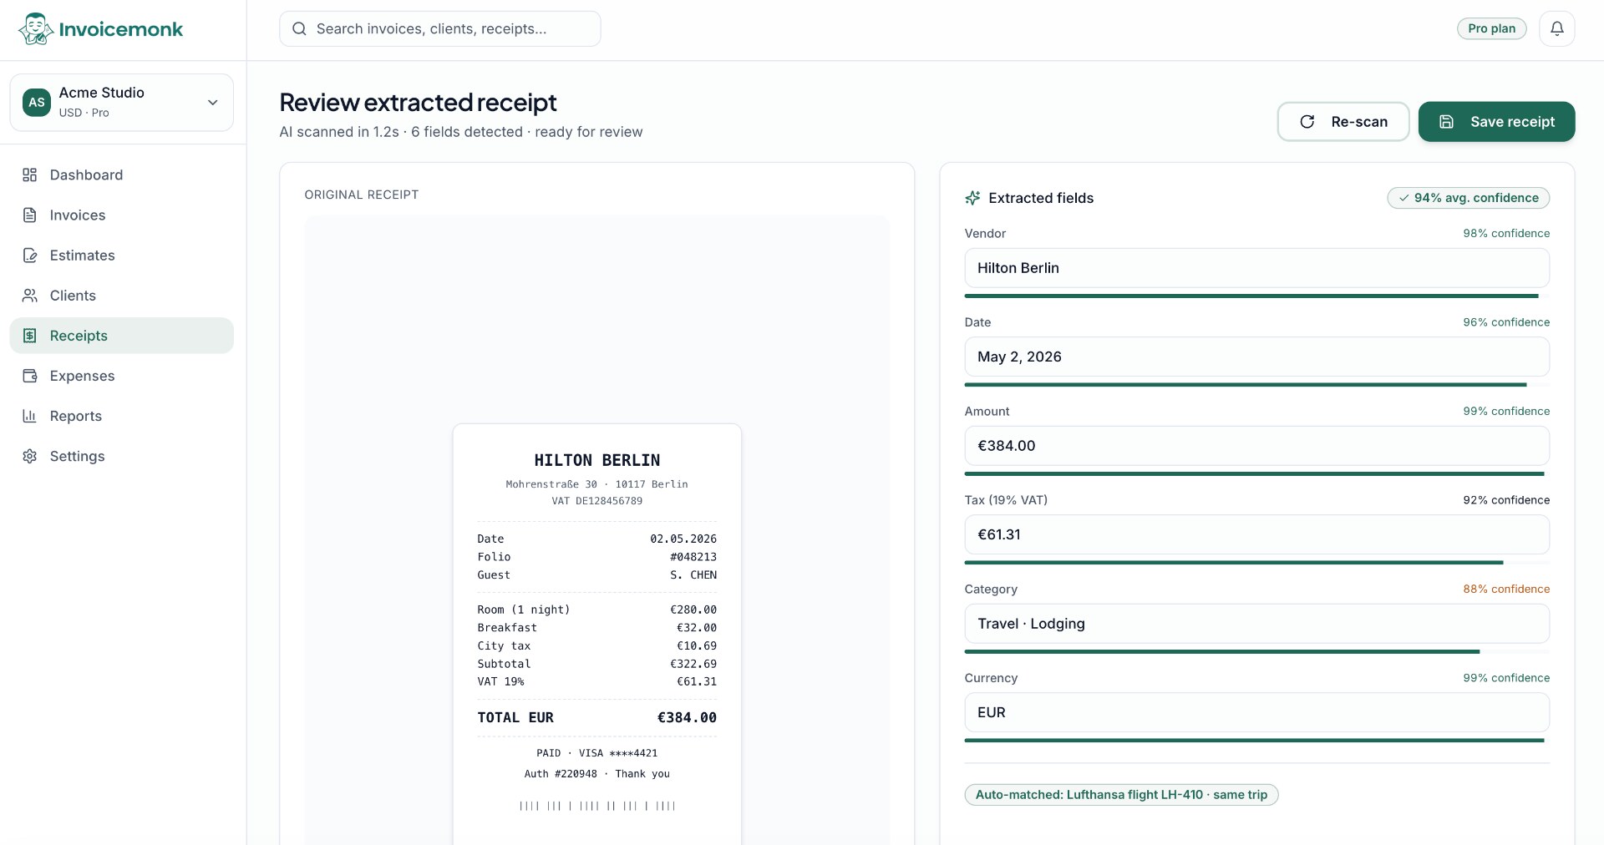Click the Breakfast €32.00 receipt line
Image resolution: width=1604 pixels, height=845 pixels.
(x=596, y=628)
